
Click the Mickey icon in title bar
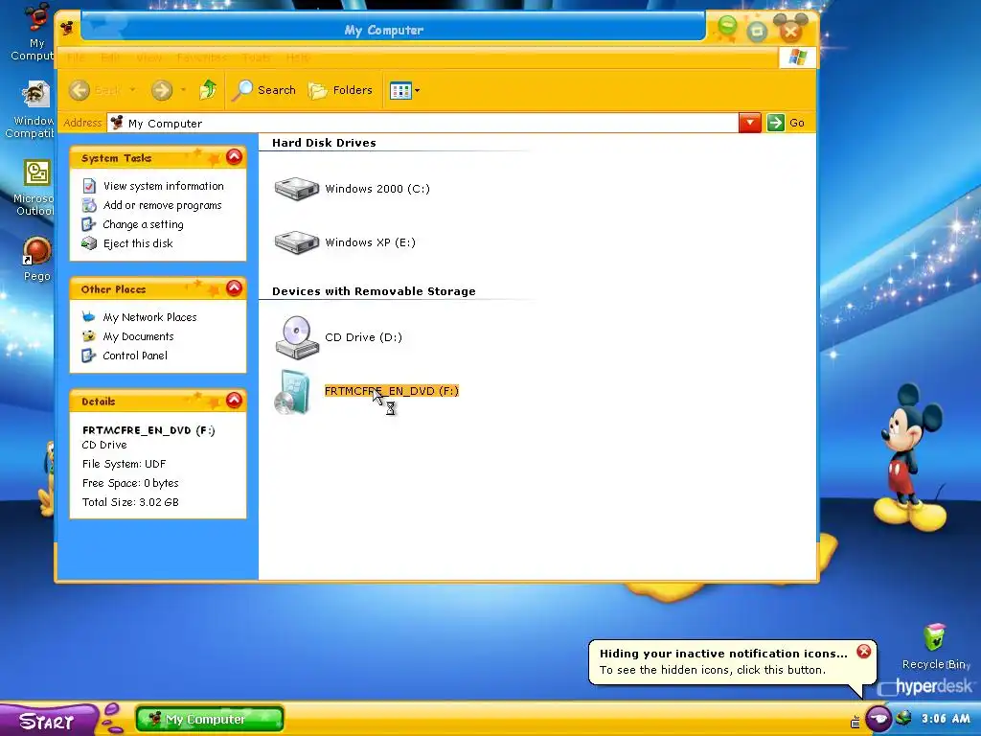(68, 28)
